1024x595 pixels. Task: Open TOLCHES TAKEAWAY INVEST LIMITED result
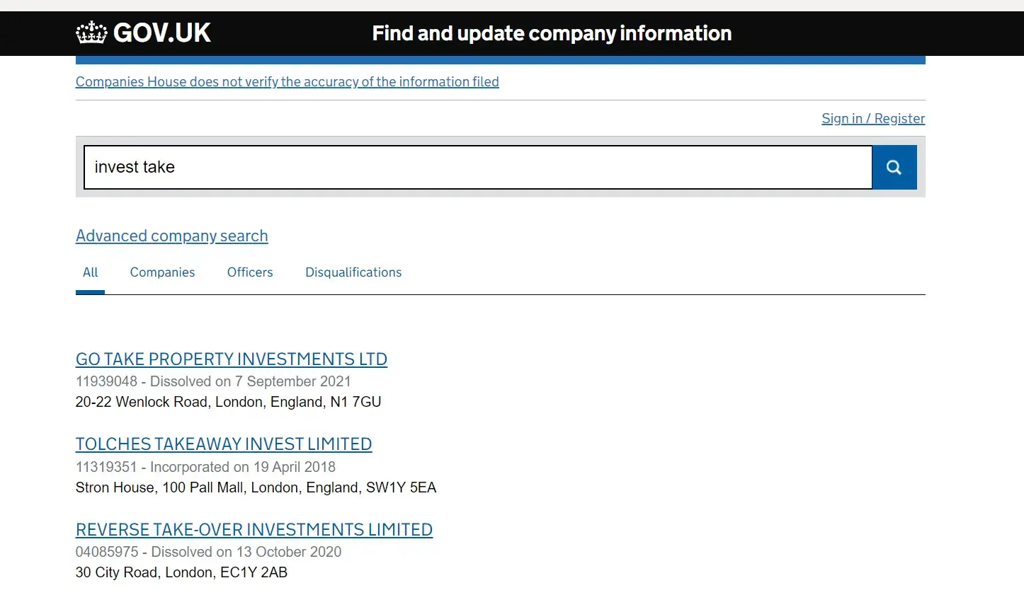coord(224,444)
